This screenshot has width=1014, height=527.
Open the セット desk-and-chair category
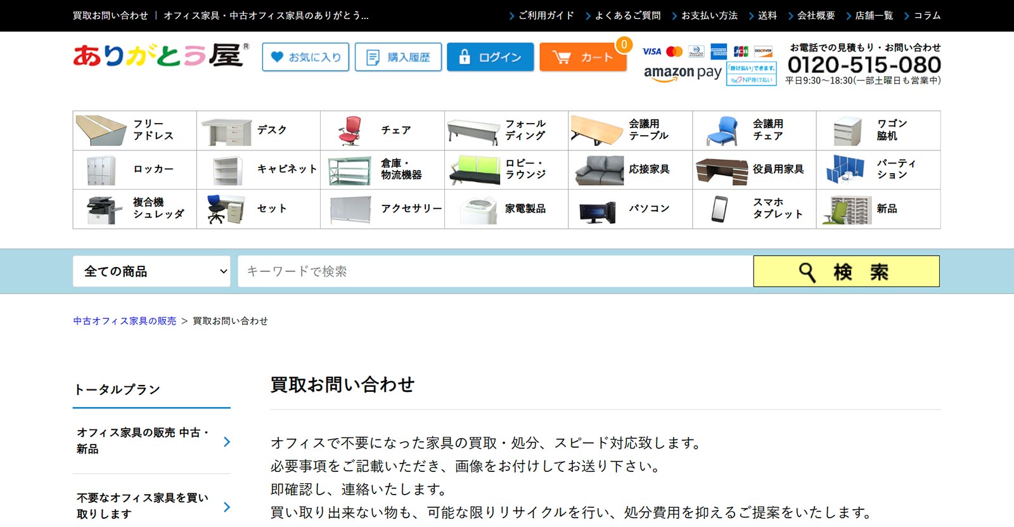tap(259, 209)
